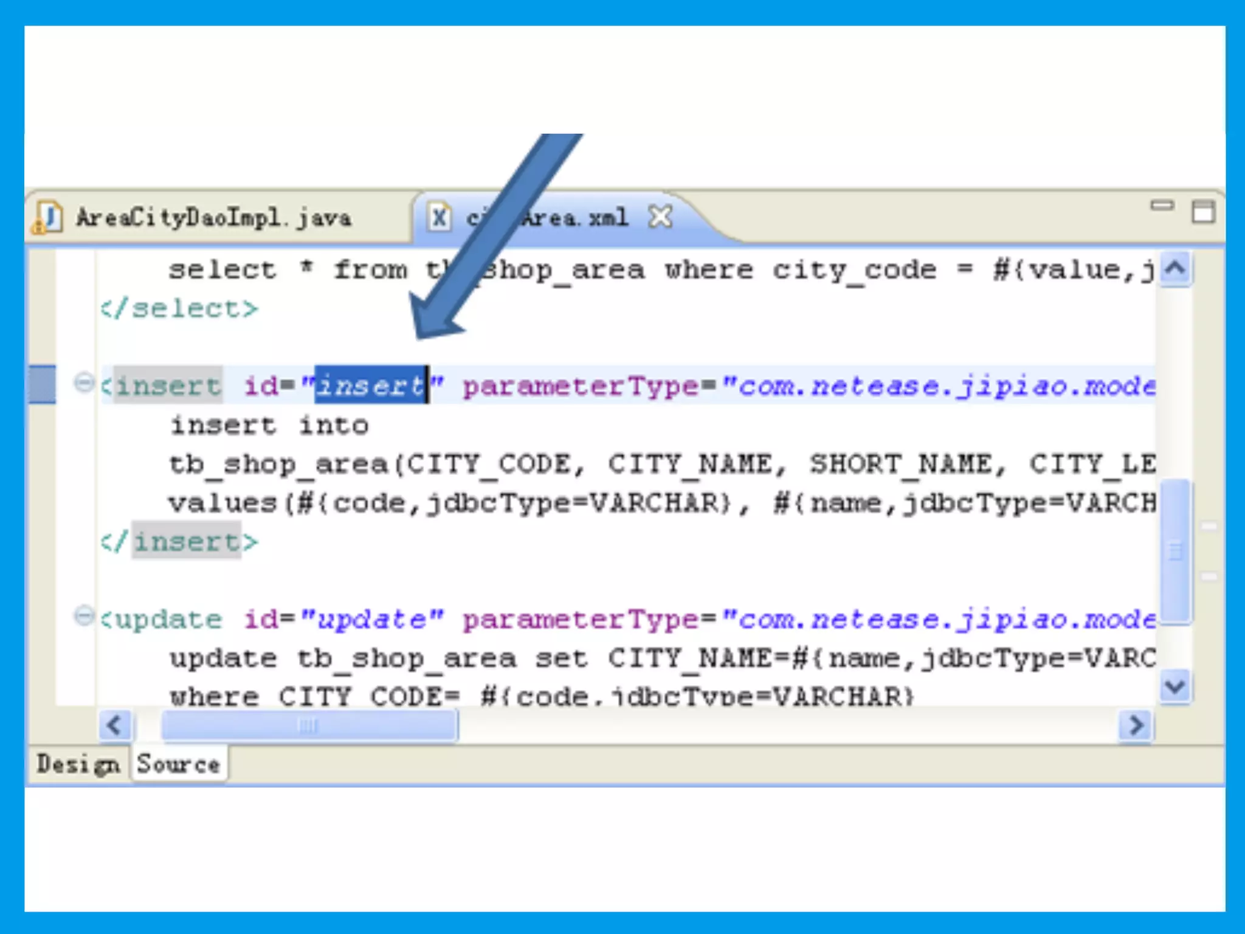Click the highlighted "insert" id value
This screenshot has width=1245, height=934.
click(370, 386)
